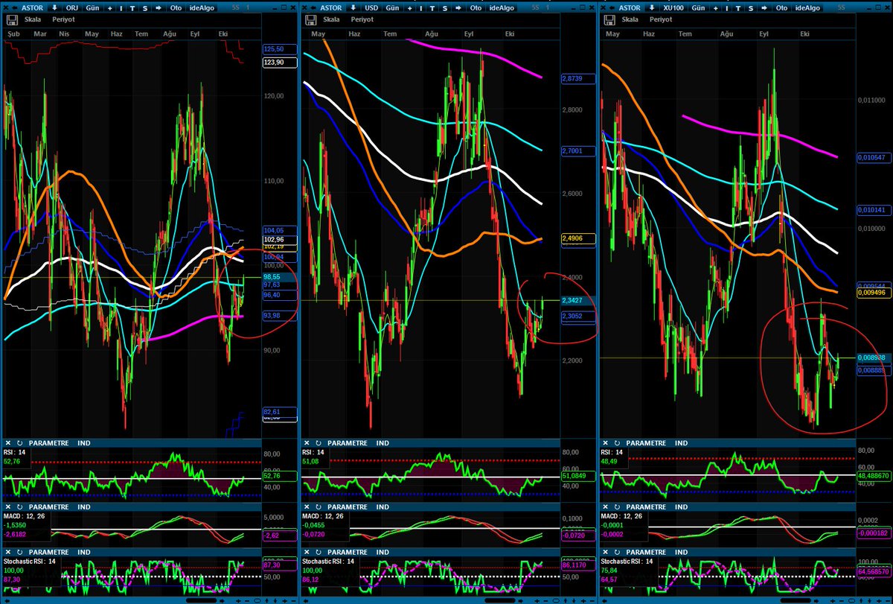The image size is (893, 604).
Task: Click the right arrow icon in the ORJ toolbar
Action: (x=158, y=8)
